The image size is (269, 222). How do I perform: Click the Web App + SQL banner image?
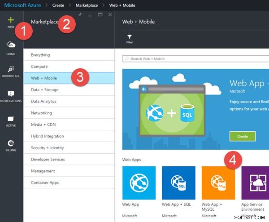[172, 111]
